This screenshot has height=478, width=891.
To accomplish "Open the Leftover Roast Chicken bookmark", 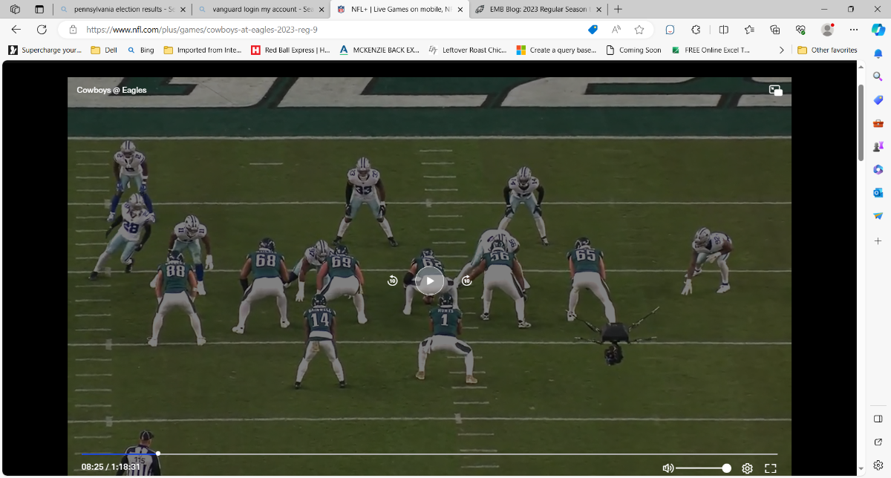I will (468, 50).
